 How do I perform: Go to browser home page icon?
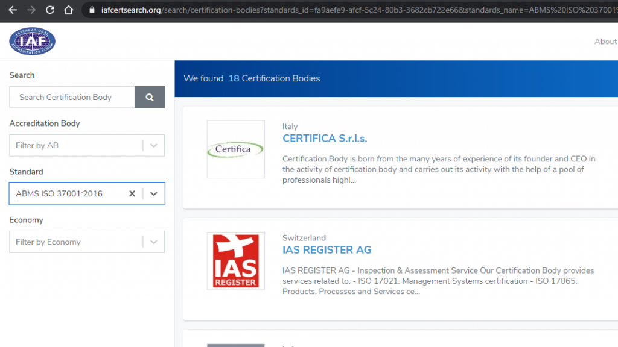tap(69, 10)
